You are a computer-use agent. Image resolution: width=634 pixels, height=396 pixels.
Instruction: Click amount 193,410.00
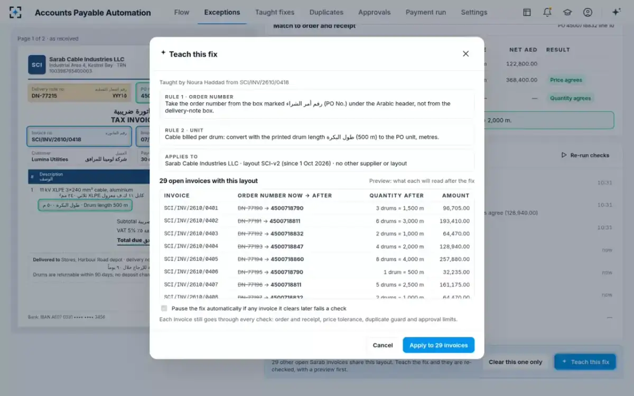(454, 221)
